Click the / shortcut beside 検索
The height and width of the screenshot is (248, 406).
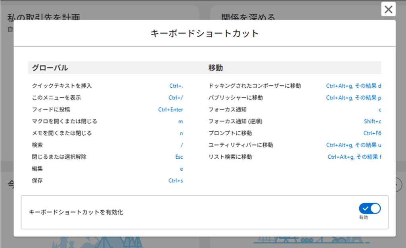(182, 145)
